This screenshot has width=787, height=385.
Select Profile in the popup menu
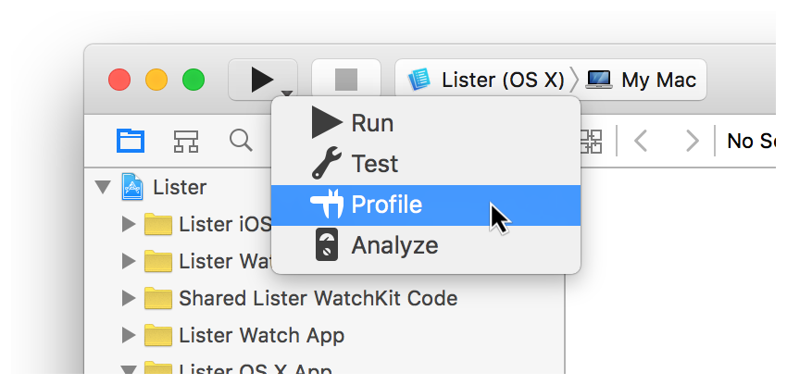[386, 205]
